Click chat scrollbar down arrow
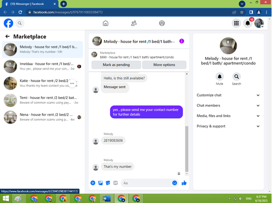 click(187, 174)
